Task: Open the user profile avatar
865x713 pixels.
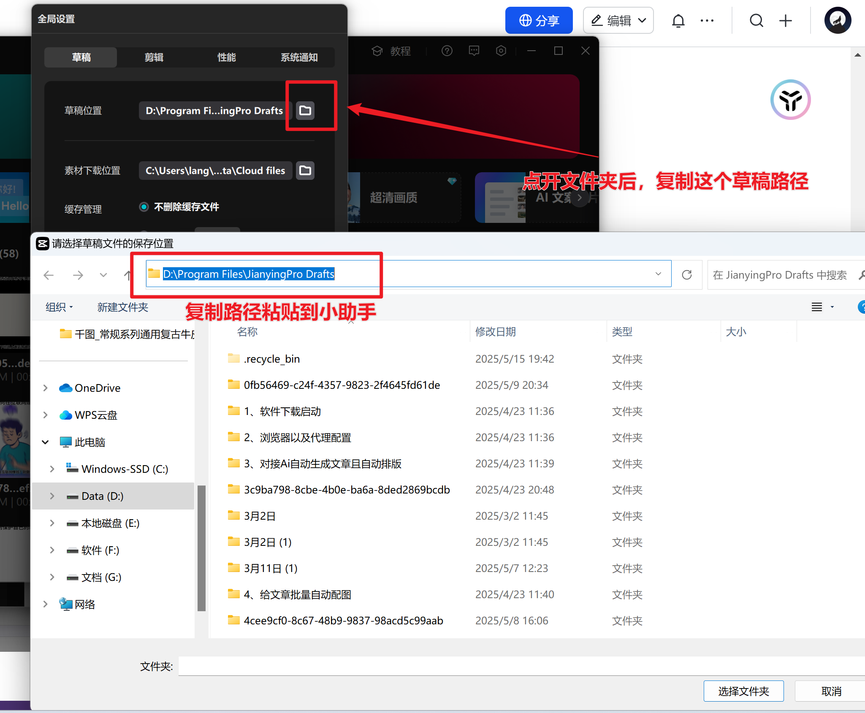Action: (x=838, y=20)
